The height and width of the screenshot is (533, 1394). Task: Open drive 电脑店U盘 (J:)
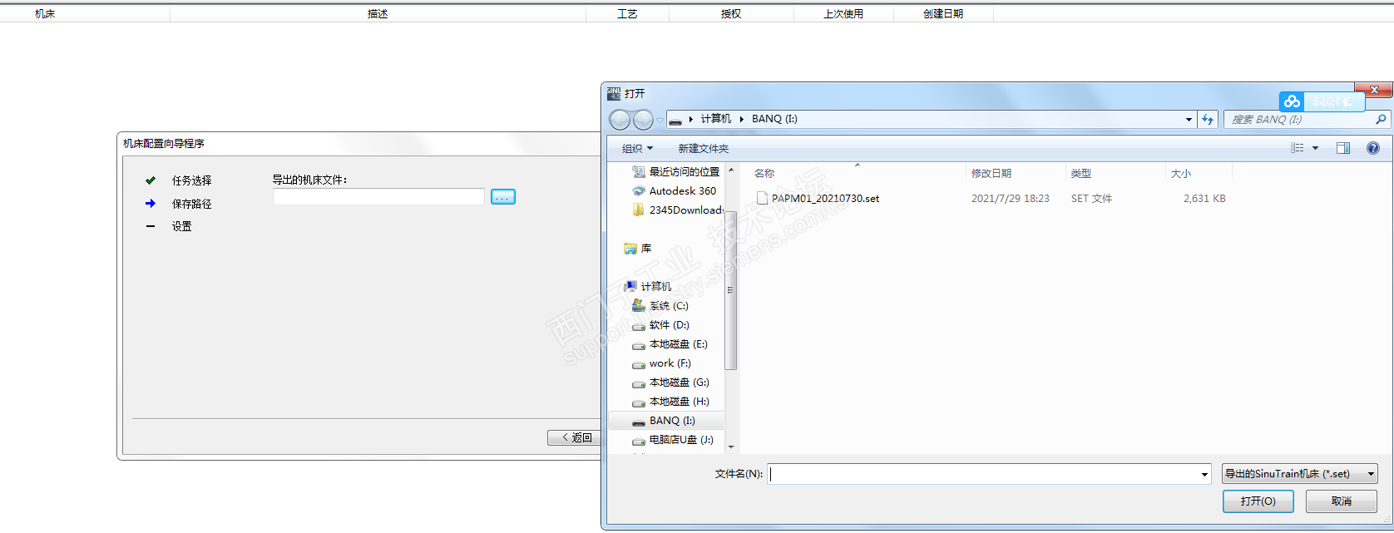(x=673, y=439)
